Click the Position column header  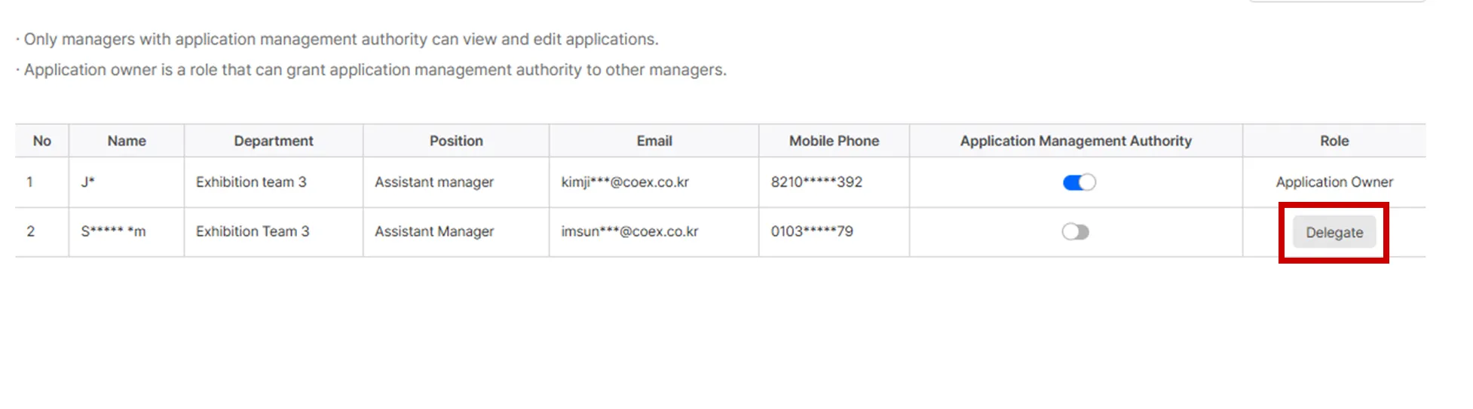tap(456, 141)
